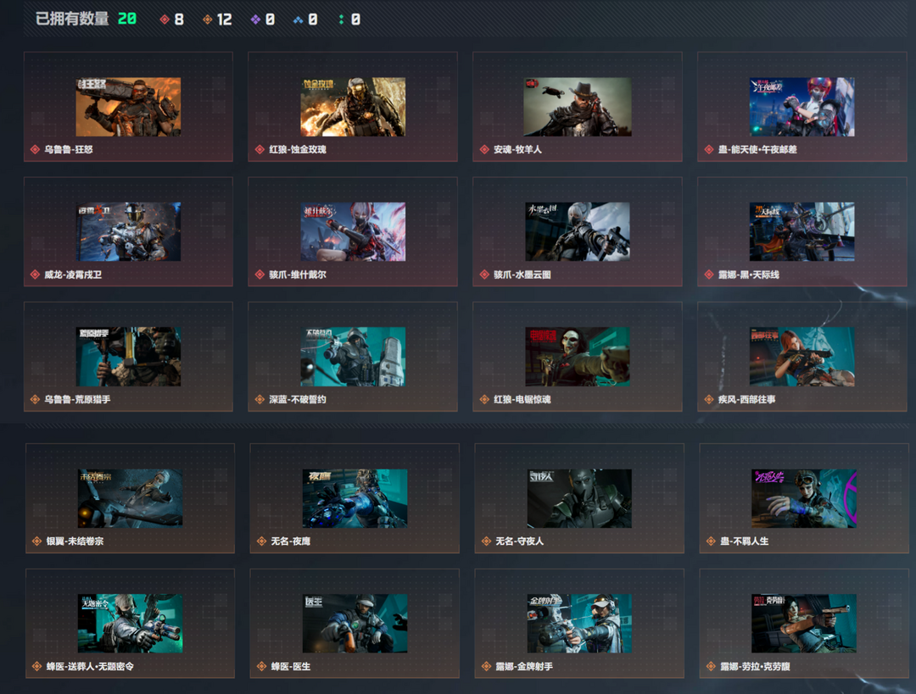The image size is (916, 694).
Task: Click the skin name 威龙-凌霄戍卫
Action: (x=73, y=275)
